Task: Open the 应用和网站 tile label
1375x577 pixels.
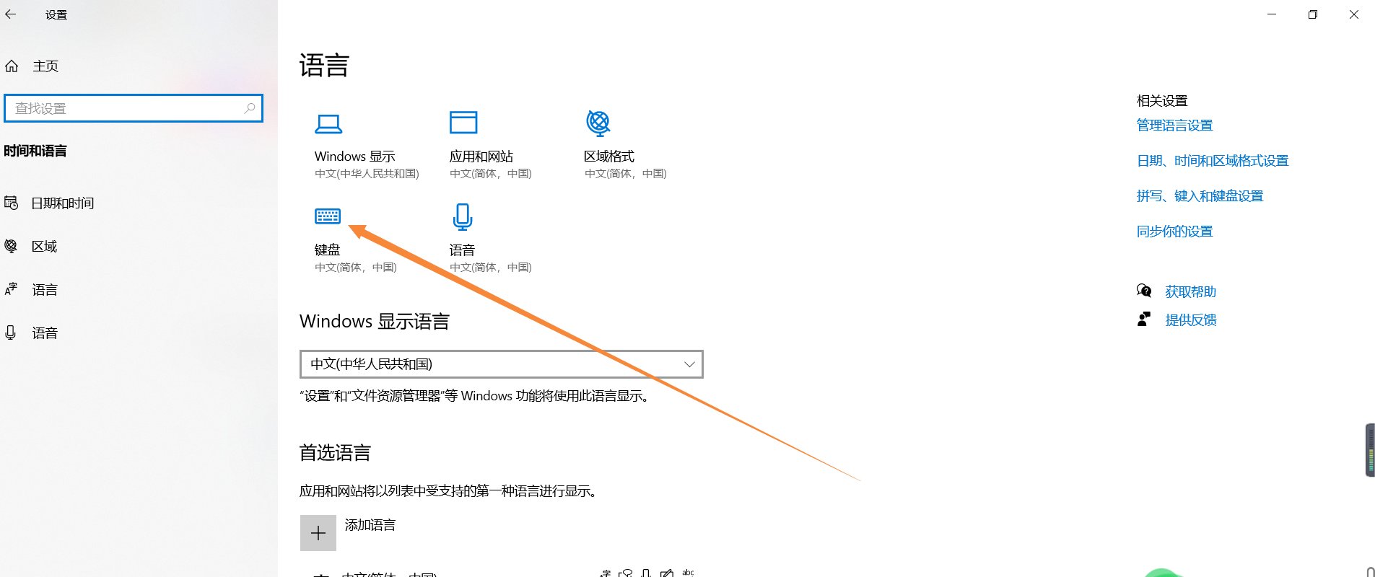Action: [x=481, y=157]
